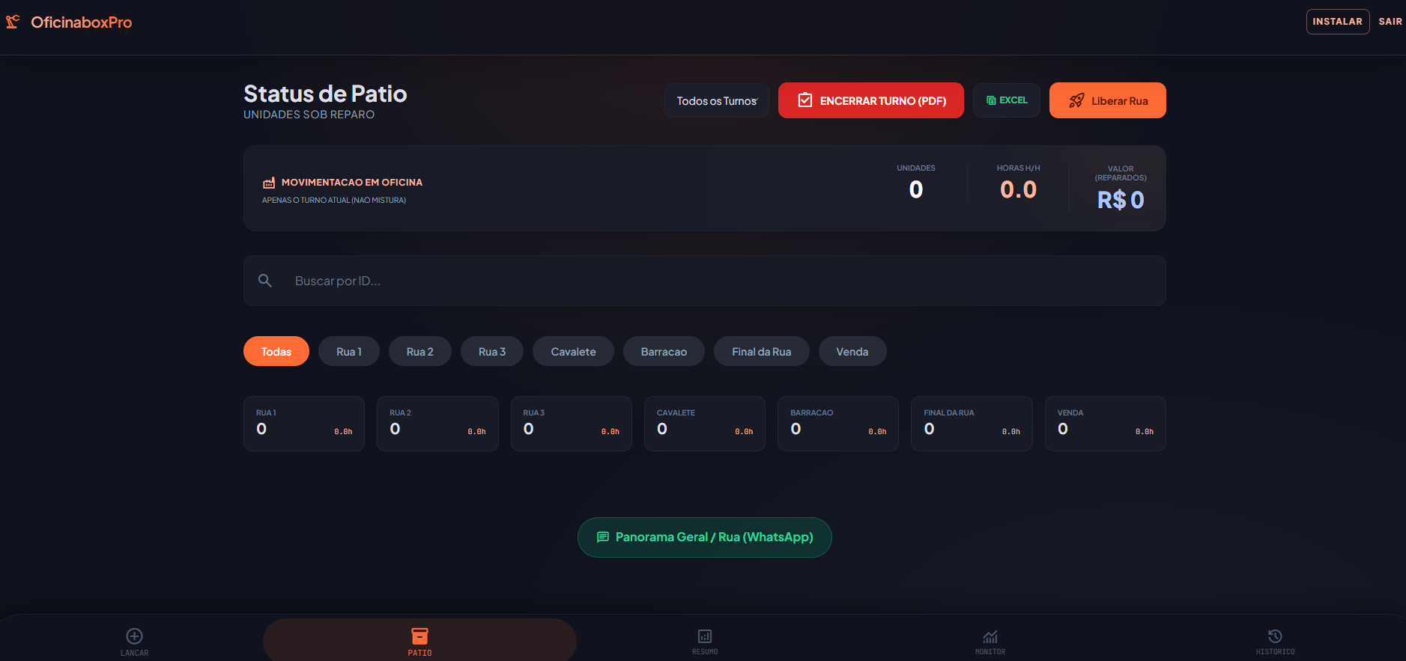Screen dimensions: 1406x661
Task: Log out with the Sair button
Action: [x=1390, y=22]
